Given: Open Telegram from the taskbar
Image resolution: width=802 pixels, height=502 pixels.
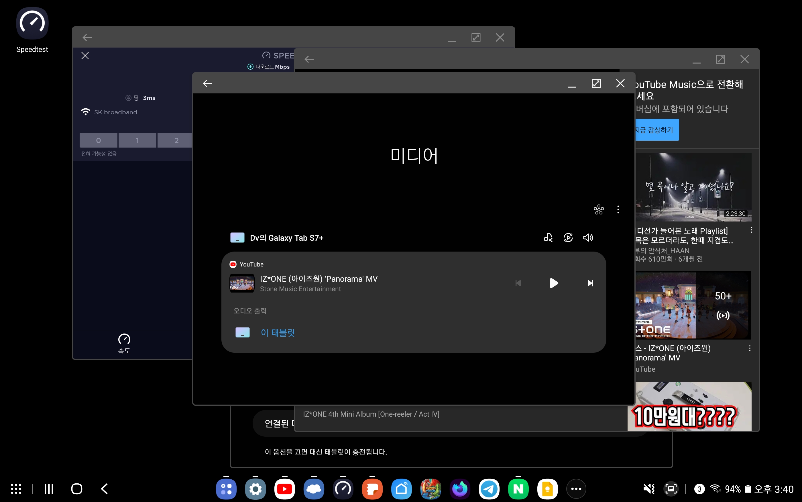Looking at the screenshot, I should coord(489,489).
